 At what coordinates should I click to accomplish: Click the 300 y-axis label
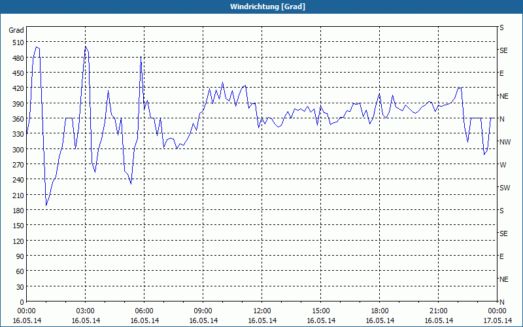(19, 150)
